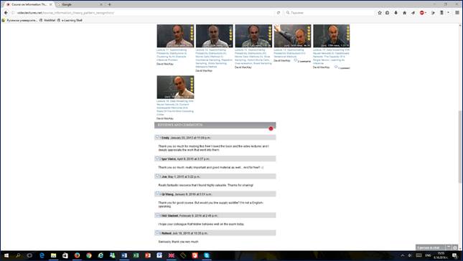This screenshot has width=463, height=261.
Task: Open the Chrome icon in the taskbar
Action: click(89, 255)
